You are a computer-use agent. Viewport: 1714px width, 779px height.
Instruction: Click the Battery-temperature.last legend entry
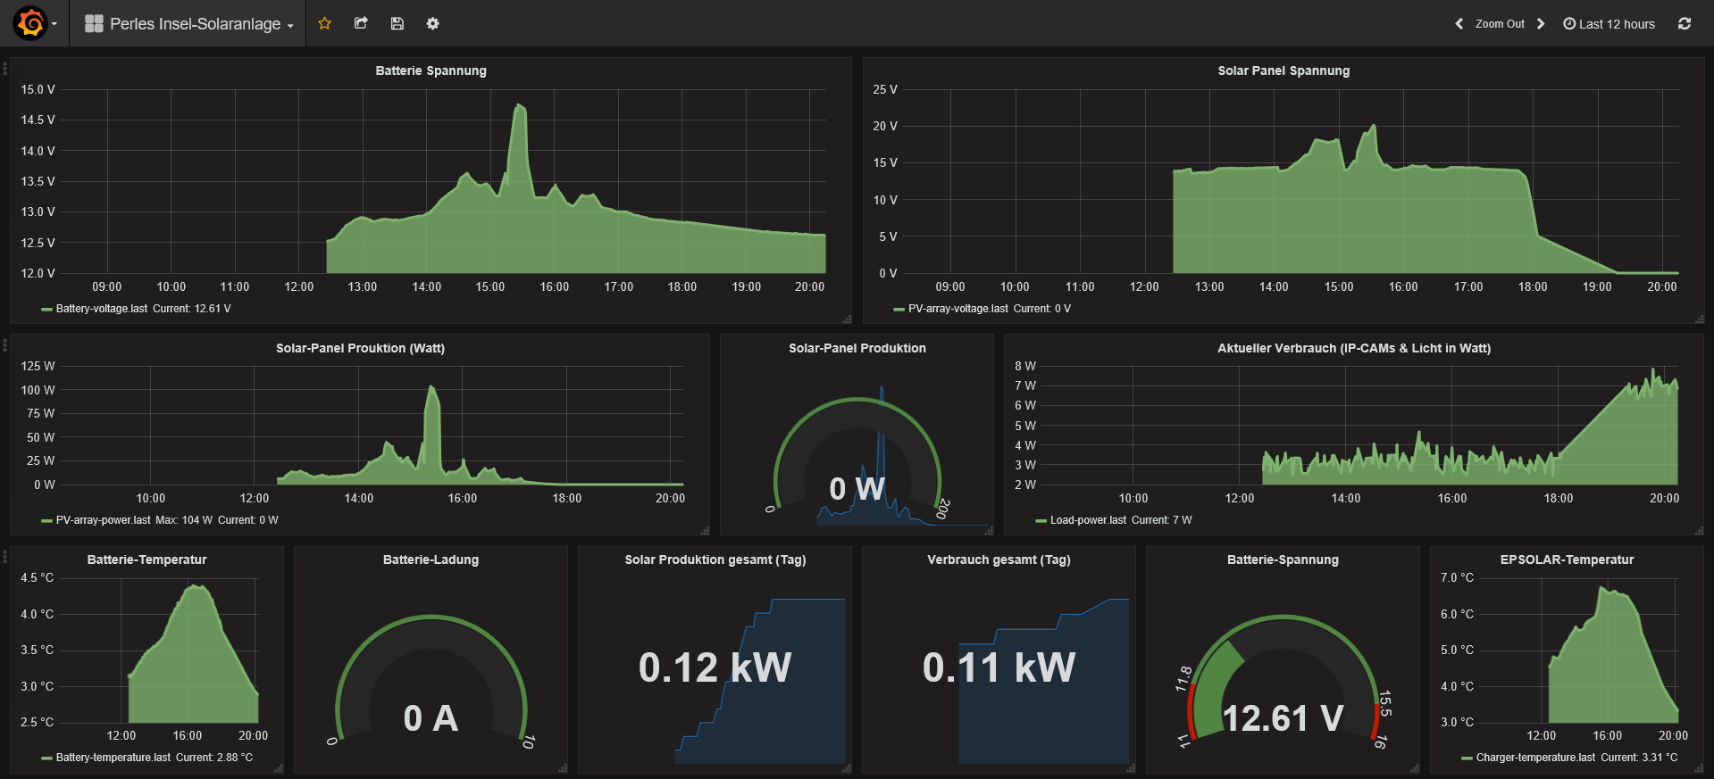point(113,758)
